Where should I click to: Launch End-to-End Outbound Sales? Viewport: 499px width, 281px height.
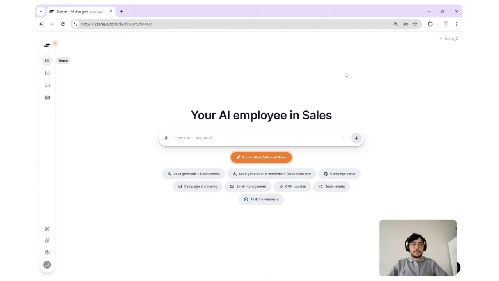pyautogui.click(x=261, y=157)
